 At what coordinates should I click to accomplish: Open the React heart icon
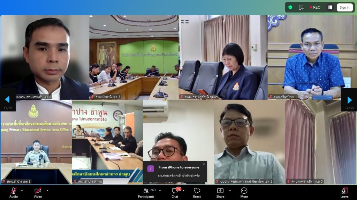pos(197,193)
